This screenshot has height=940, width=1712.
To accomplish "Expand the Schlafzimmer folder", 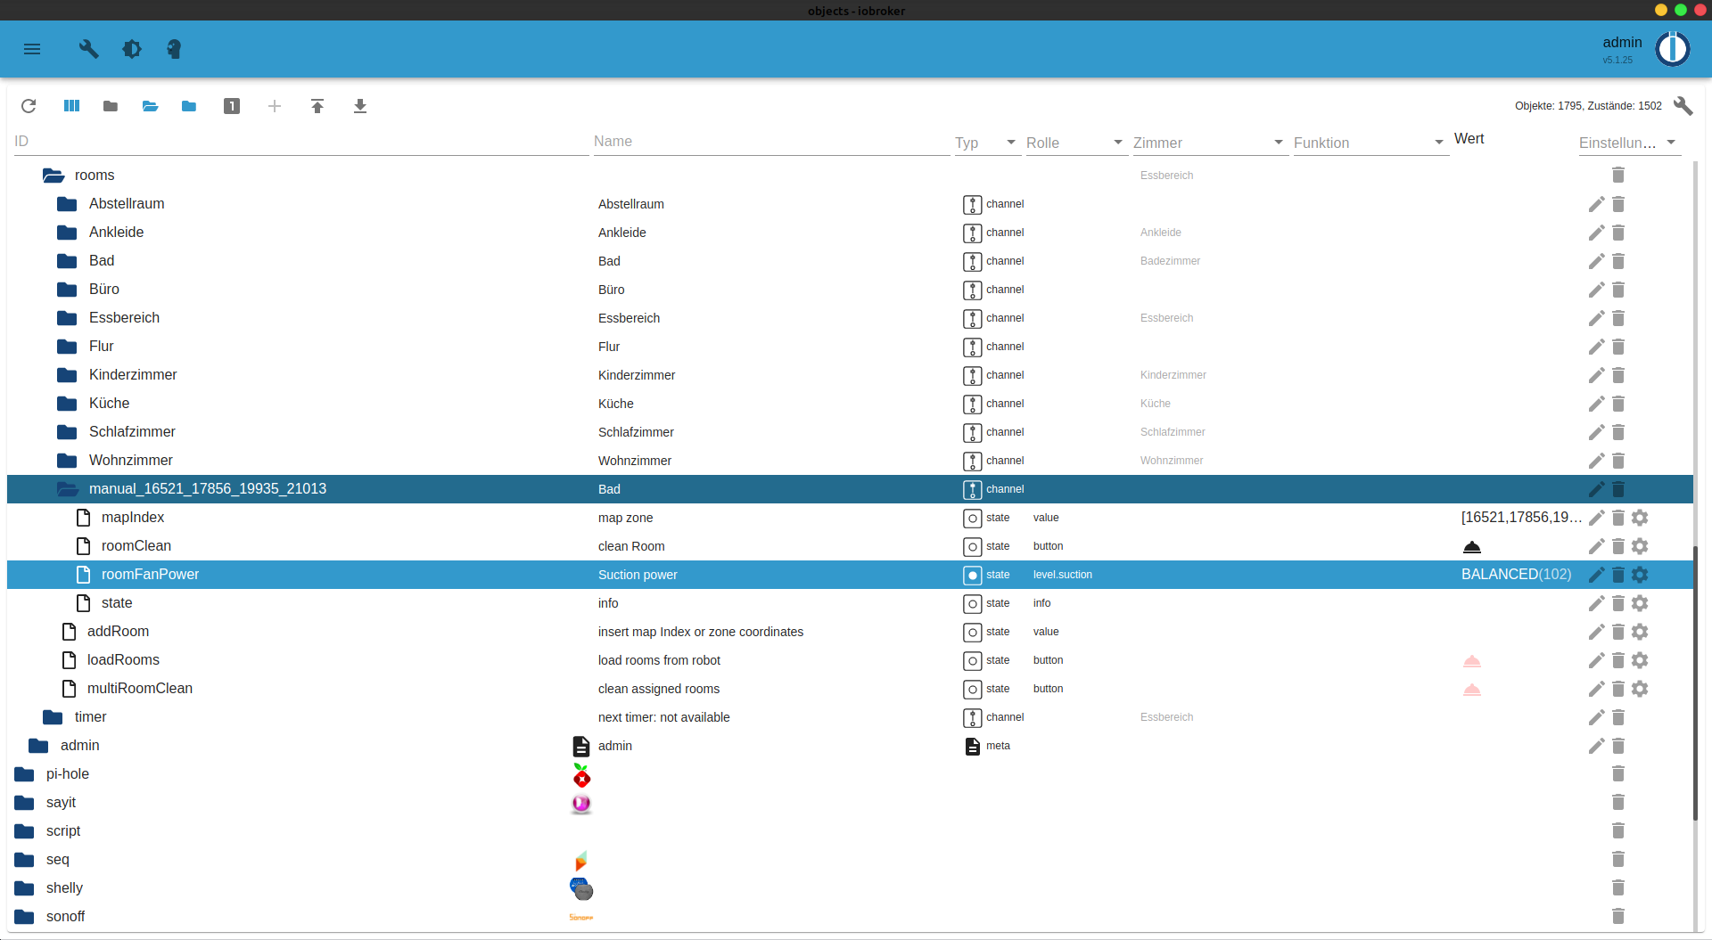I will [67, 432].
